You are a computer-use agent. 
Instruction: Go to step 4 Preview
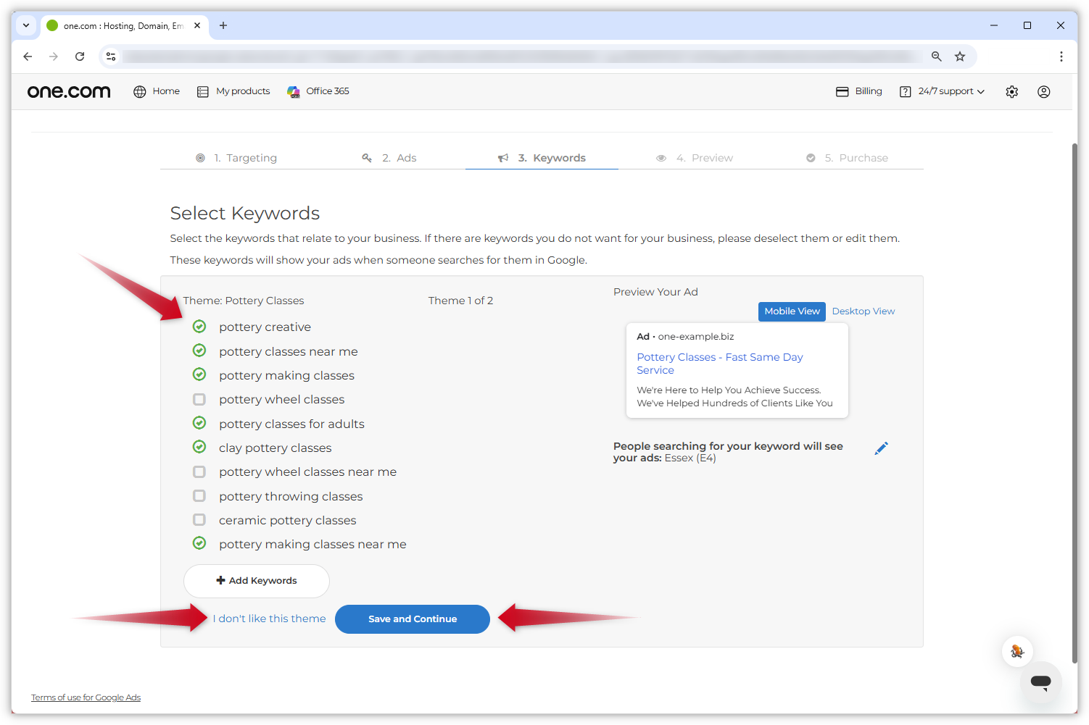tap(695, 158)
